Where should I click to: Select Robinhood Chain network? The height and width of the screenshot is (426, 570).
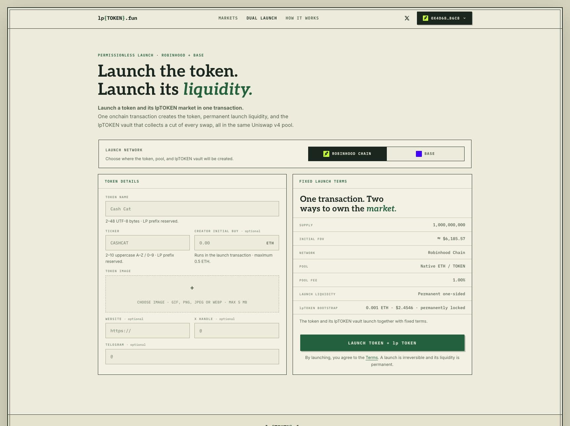click(x=347, y=154)
